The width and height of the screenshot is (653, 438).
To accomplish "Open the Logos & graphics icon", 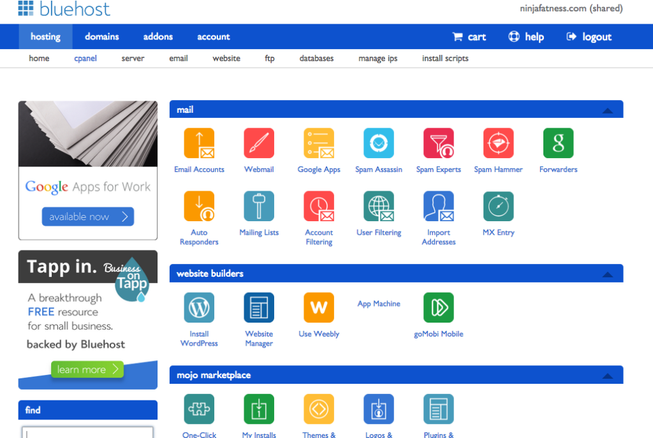I will pos(379,409).
